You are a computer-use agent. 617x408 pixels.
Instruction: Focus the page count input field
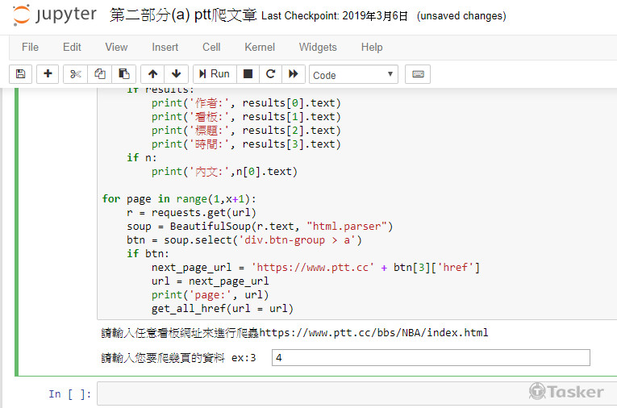point(431,357)
